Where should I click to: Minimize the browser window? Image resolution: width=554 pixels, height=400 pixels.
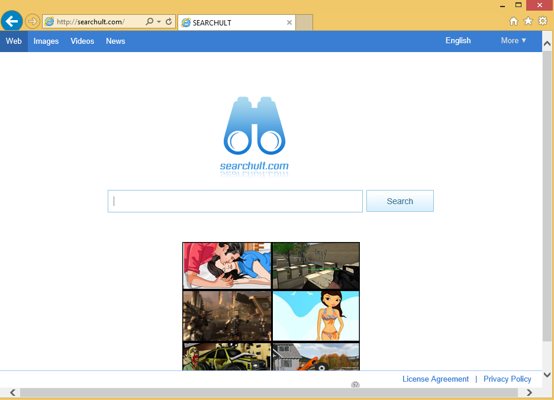(x=503, y=6)
